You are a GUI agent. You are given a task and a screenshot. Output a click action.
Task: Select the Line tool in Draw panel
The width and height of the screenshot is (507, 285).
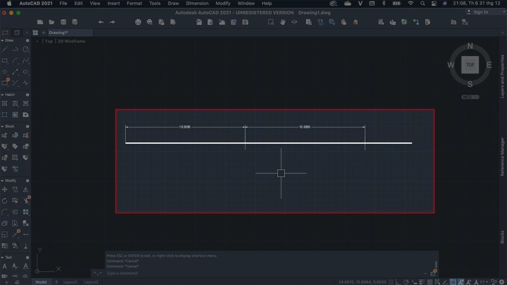pos(5,49)
